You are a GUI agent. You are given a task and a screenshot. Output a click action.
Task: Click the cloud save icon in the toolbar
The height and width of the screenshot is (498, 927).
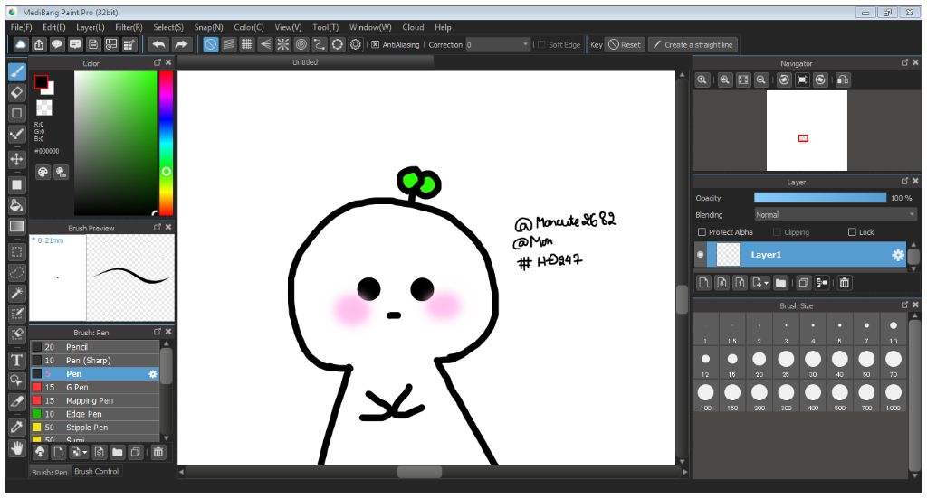(x=21, y=45)
